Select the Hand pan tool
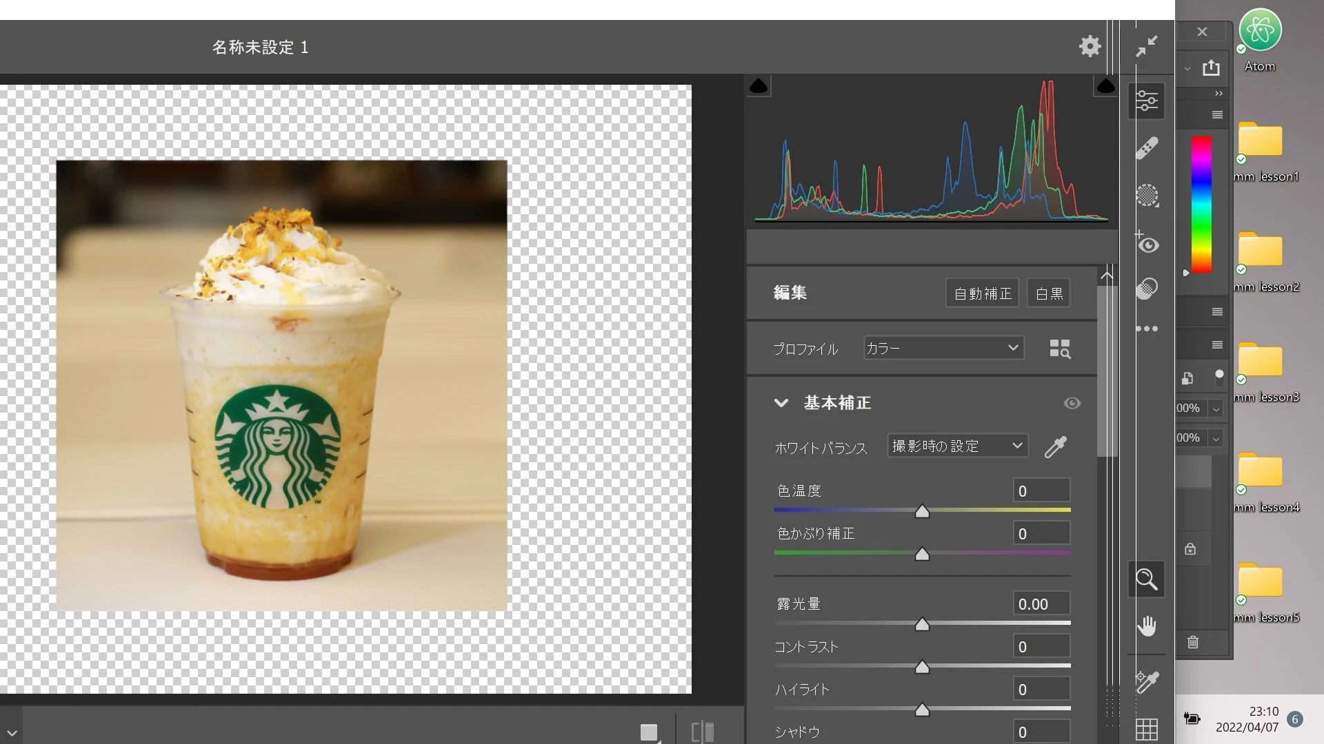This screenshot has height=744, width=1324. tap(1147, 626)
